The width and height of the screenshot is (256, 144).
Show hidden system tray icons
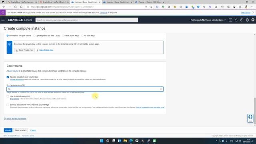216,141
